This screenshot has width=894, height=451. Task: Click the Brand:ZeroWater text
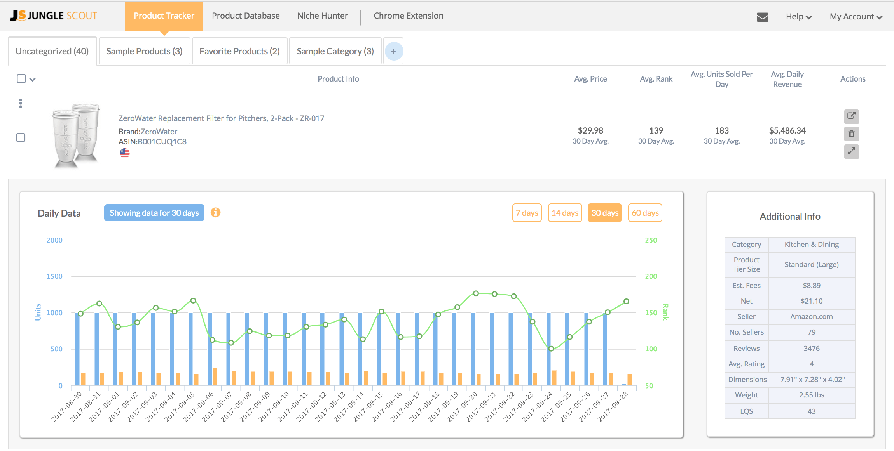coord(148,132)
